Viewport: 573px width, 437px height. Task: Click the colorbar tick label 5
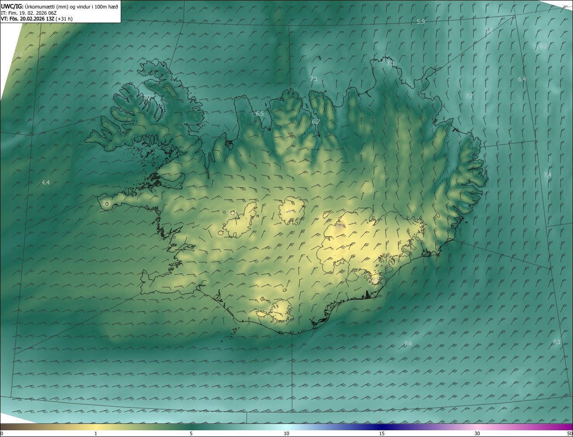191,433
